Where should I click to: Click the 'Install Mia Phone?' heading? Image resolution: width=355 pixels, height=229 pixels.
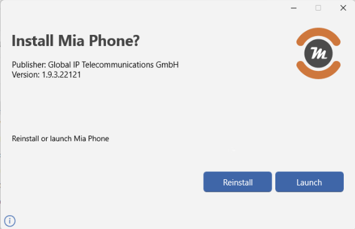coord(75,40)
